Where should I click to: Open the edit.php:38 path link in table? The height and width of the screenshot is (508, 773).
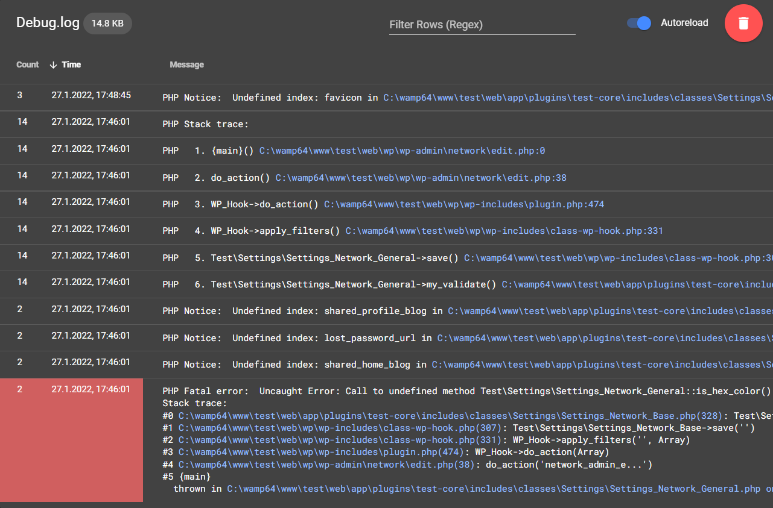click(421, 178)
